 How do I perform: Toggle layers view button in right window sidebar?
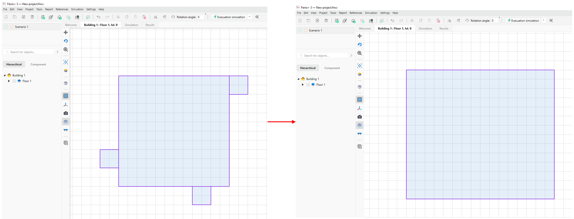tap(360, 125)
